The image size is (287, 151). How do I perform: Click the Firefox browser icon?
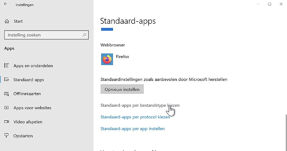point(107,59)
